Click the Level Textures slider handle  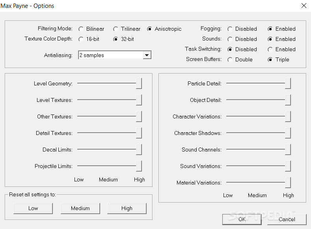[x=139, y=100]
